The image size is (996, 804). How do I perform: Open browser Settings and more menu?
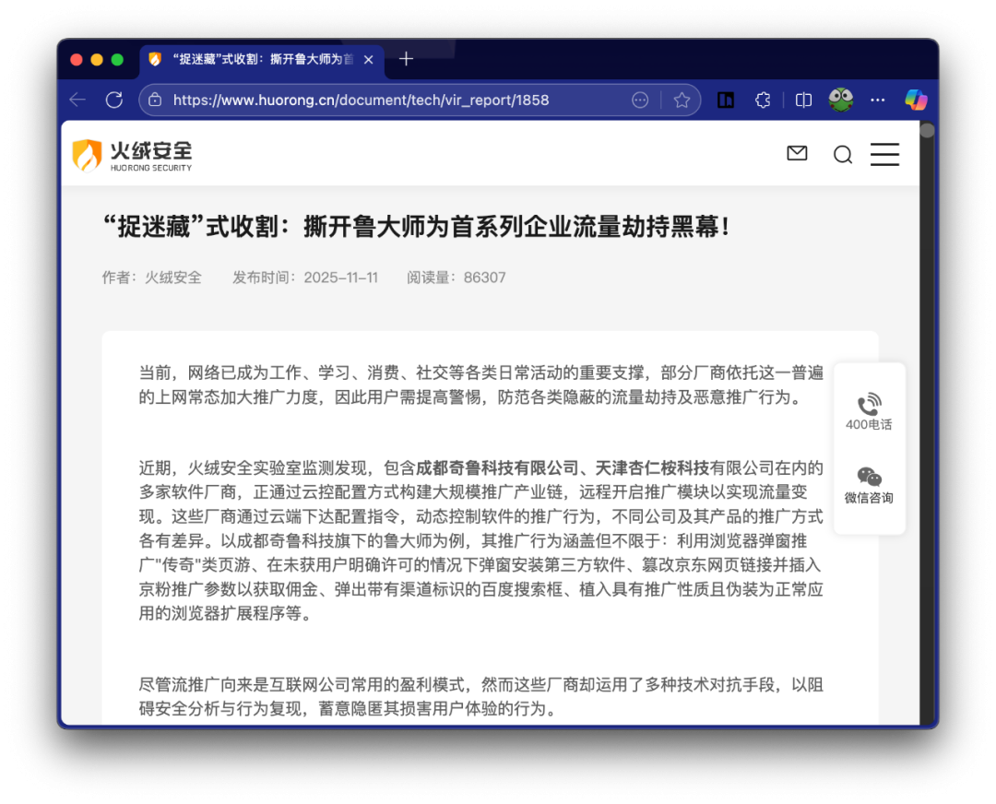click(x=878, y=100)
